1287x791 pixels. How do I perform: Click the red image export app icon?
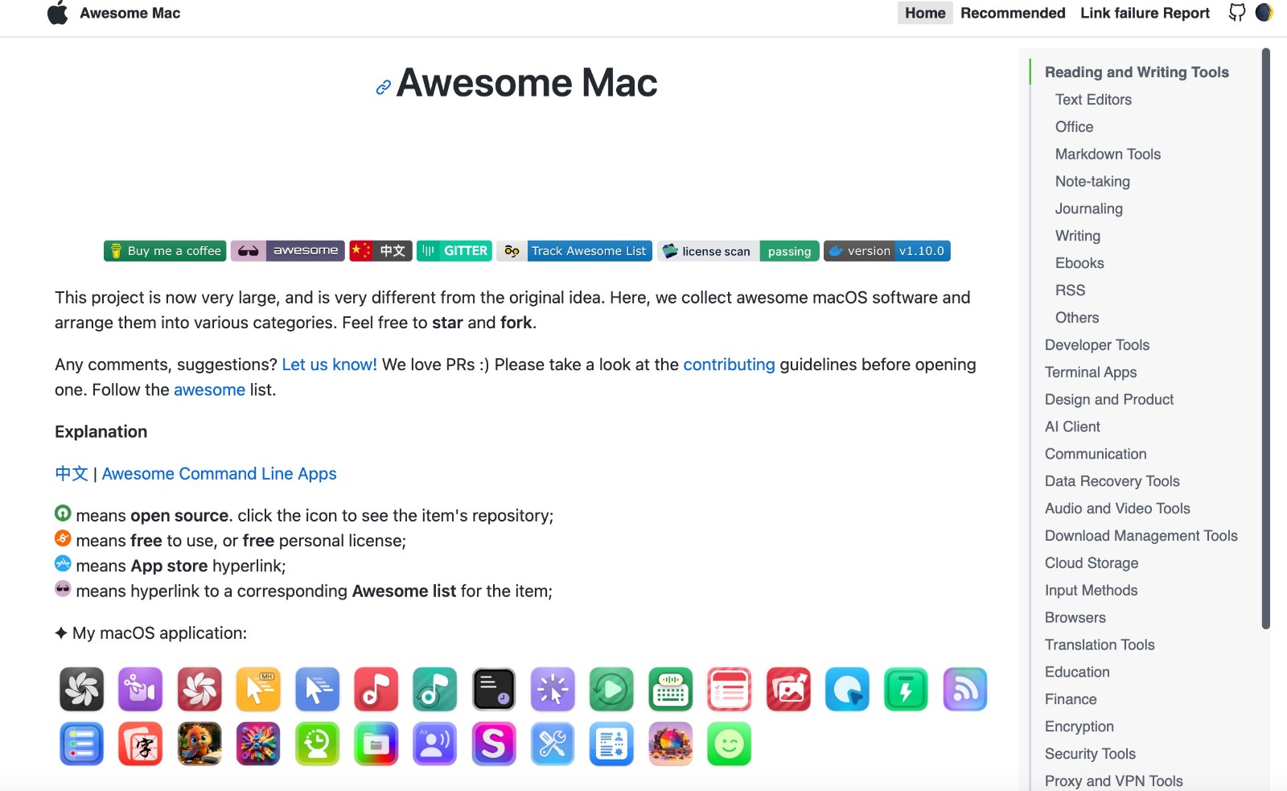coord(788,689)
